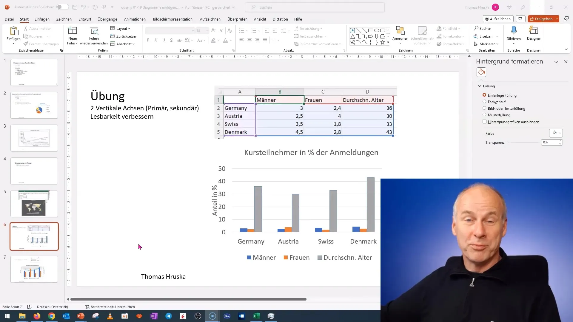Click the Einfügen (Insert) ribbon tab
The image size is (573, 322).
(42, 19)
